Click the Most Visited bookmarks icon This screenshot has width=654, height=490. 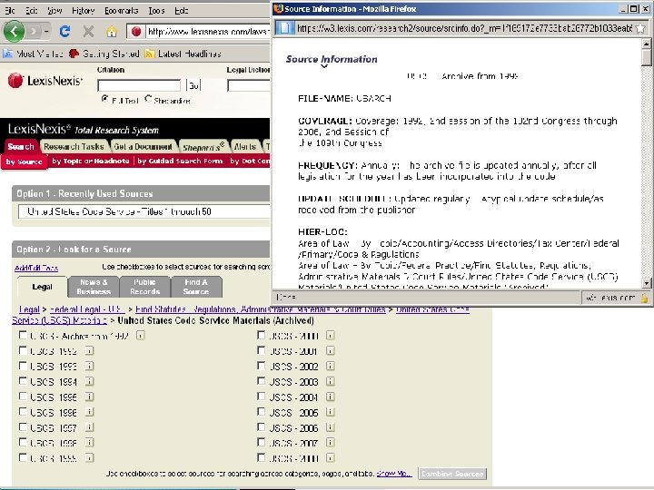[8, 54]
